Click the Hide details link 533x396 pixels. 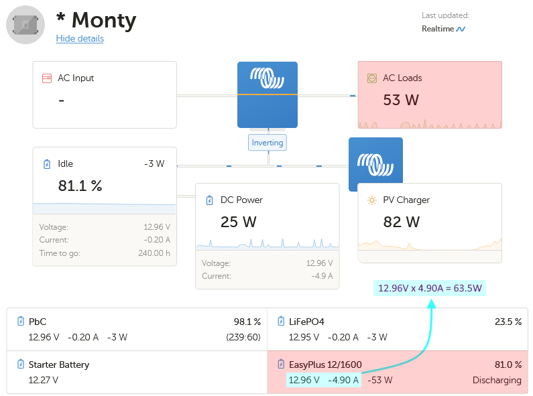[x=80, y=39]
